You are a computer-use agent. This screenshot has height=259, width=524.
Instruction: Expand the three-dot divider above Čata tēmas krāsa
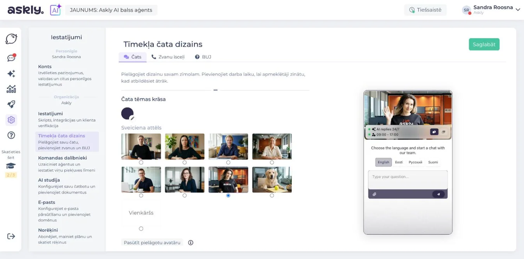(215, 90)
